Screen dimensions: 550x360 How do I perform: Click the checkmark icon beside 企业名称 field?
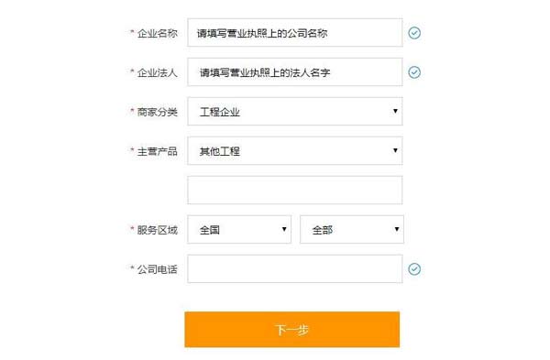414,33
